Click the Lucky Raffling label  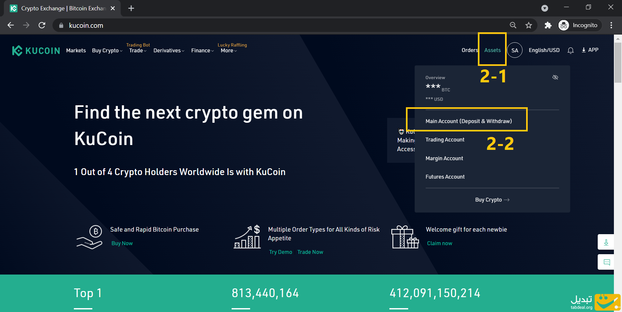tap(232, 45)
